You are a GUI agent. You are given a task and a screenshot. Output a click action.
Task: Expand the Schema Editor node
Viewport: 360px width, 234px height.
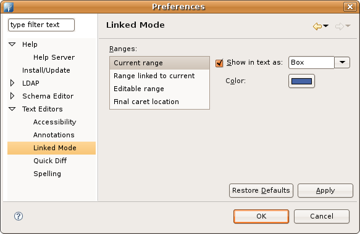tap(12, 96)
